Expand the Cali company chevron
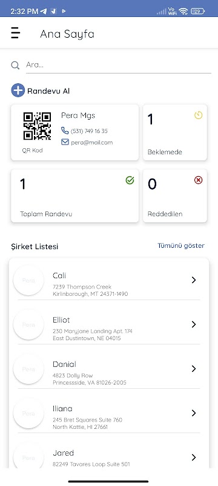 [194, 280]
